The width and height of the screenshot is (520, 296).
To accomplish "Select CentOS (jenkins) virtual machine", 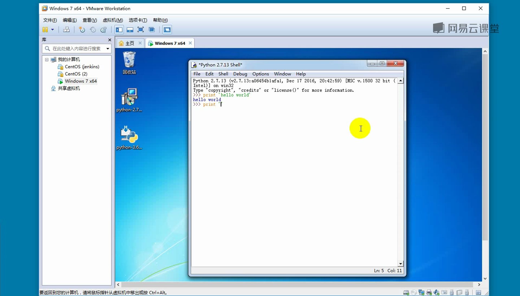I will tap(82, 67).
